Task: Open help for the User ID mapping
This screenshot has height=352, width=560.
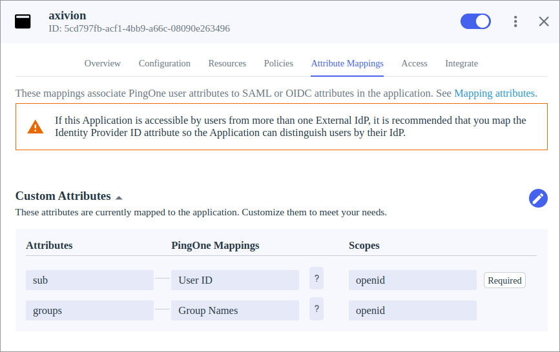Action: click(x=316, y=278)
